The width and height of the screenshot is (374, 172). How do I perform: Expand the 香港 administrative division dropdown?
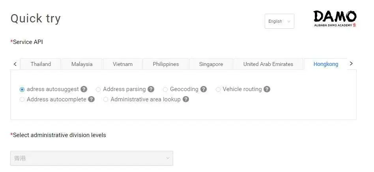coord(92,158)
